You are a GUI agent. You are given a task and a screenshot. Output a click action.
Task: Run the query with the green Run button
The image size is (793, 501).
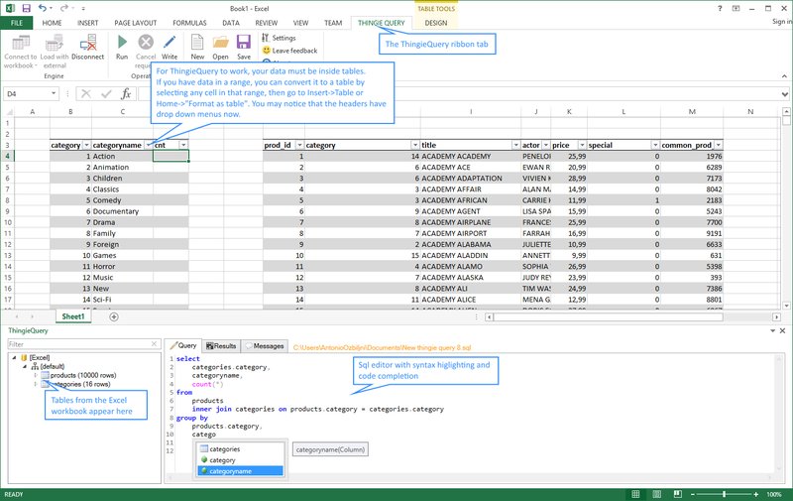(x=122, y=42)
